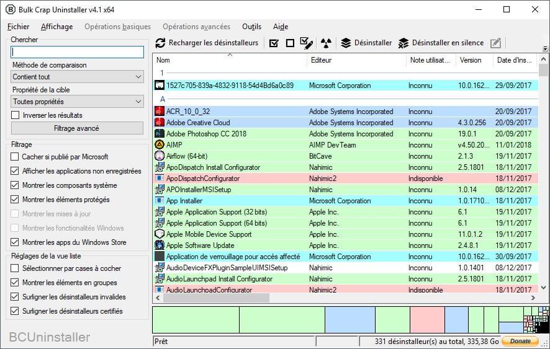Toggle Inverser les résultats checkbox
Viewport: 550px width, 349px height.
(x=15, y=115)
